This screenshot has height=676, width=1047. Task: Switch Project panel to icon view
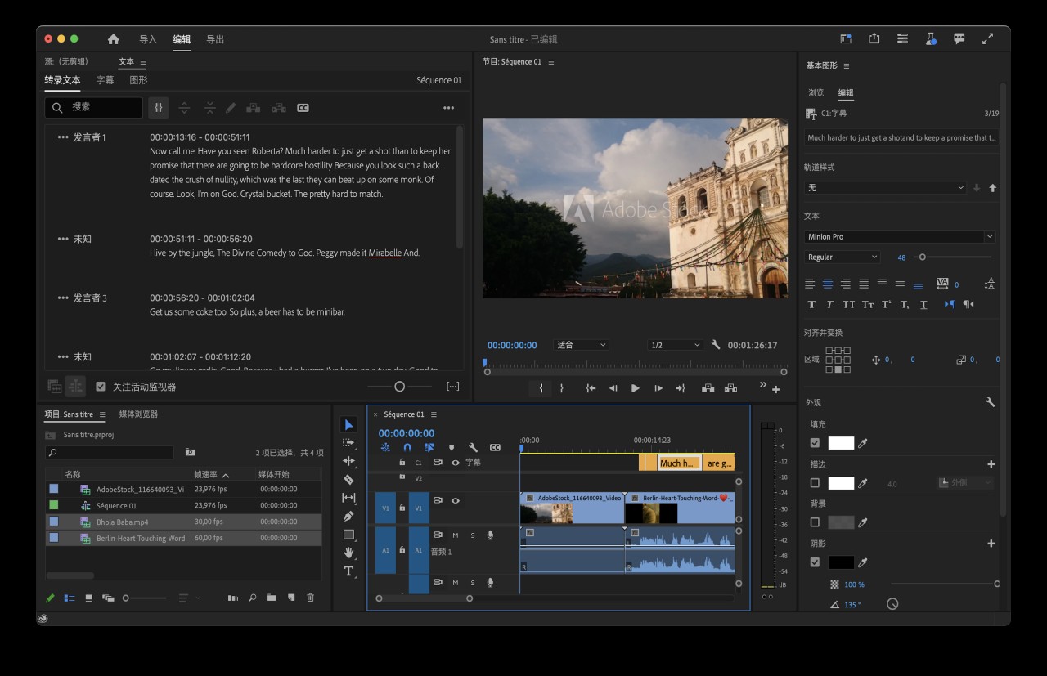(x=88, y=598)
